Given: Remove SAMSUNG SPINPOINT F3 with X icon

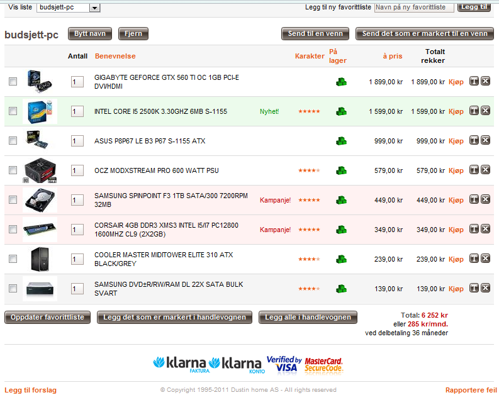Looking at the screenshot, I should 485,199.
